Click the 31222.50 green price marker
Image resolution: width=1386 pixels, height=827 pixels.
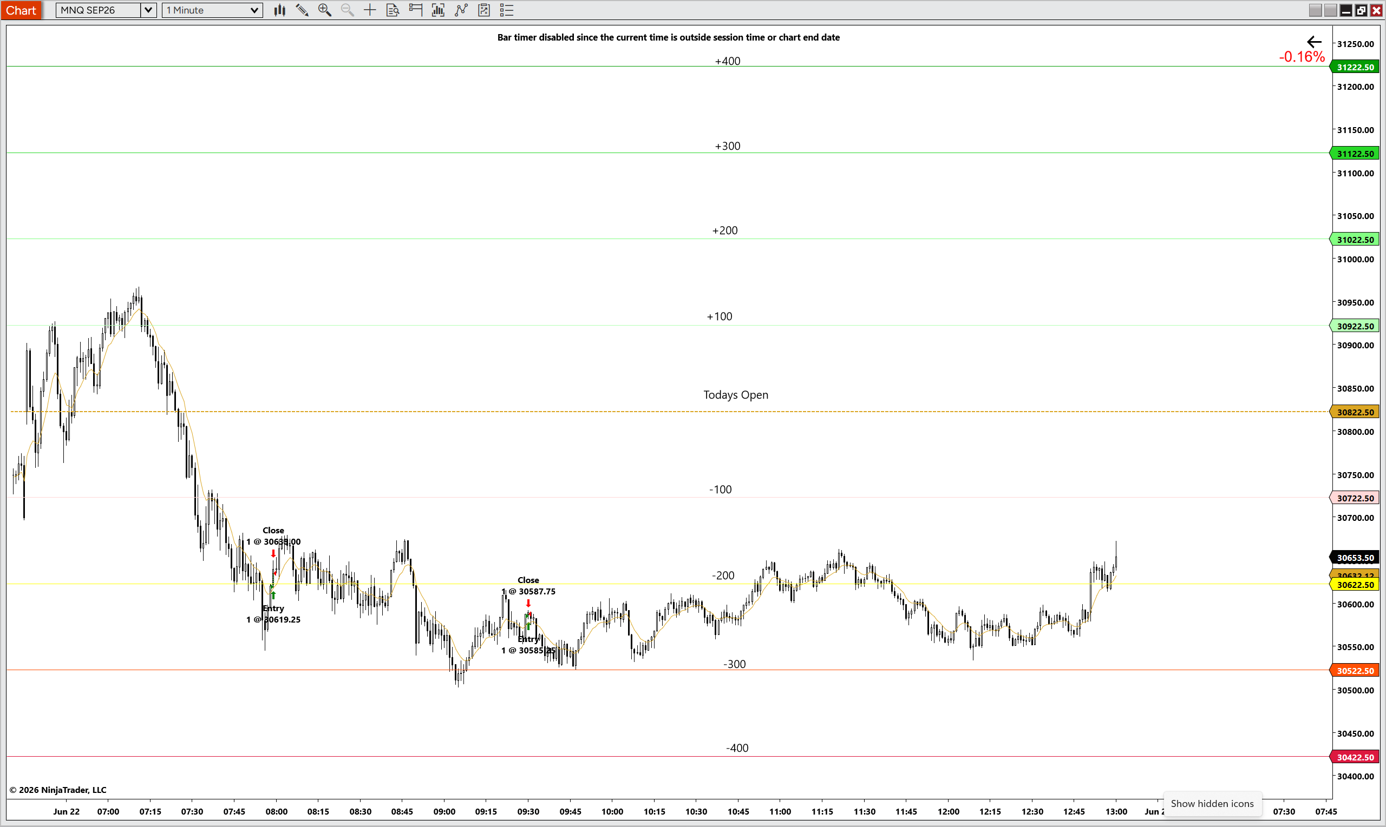coord(1355,67)
